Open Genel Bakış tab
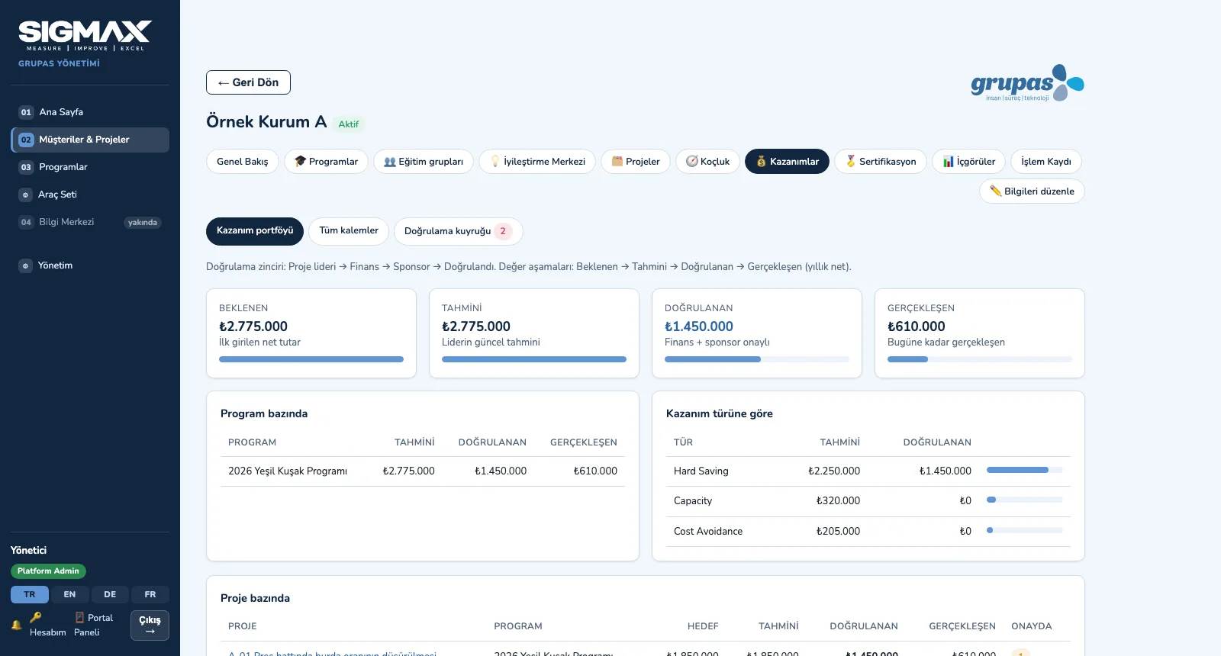This screenshot has width=1221, height=656. click(243, 162)
